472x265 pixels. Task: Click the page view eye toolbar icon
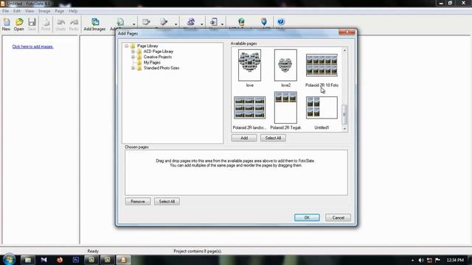point(213,21)
